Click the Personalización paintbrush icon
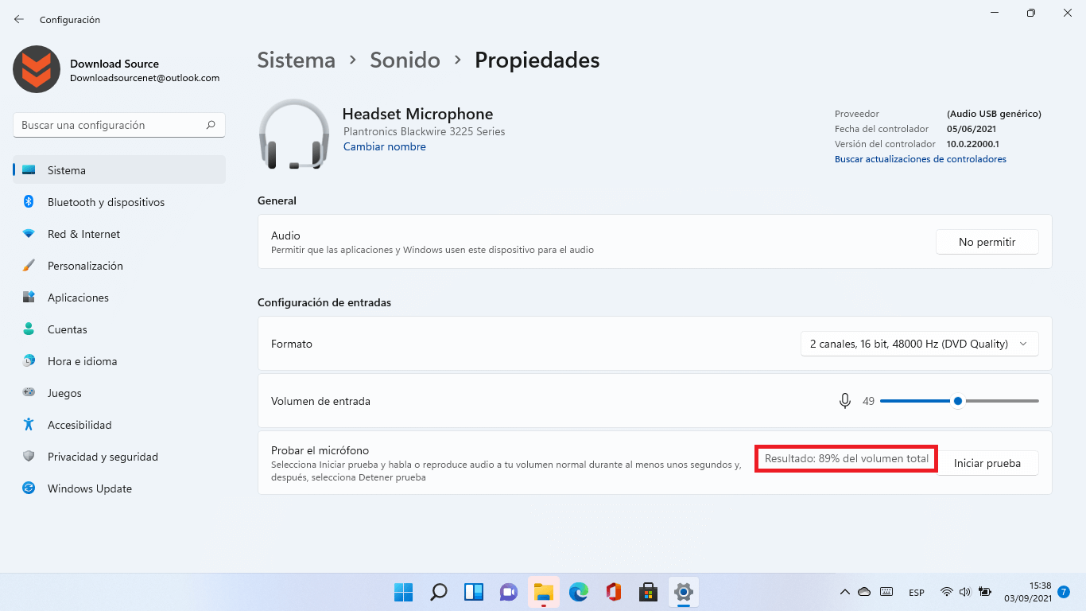The width and height of the screenshot is (1086, 611). [29, 266]
